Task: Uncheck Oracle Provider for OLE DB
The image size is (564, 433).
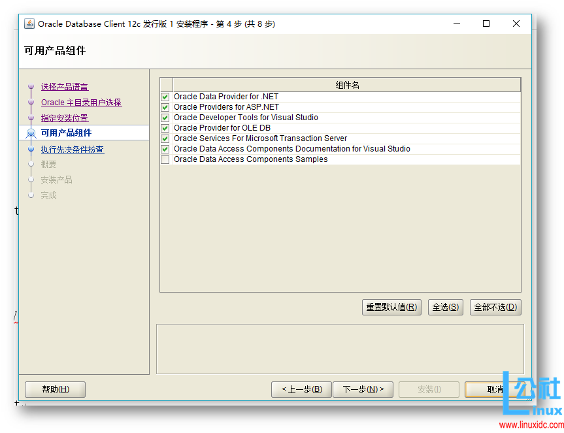Action: [165, 127]
